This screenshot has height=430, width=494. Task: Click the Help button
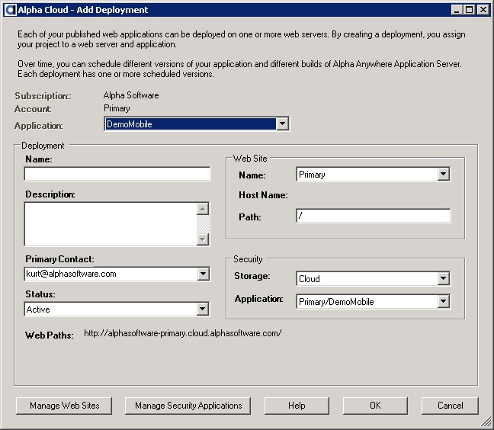click(297, 406)
